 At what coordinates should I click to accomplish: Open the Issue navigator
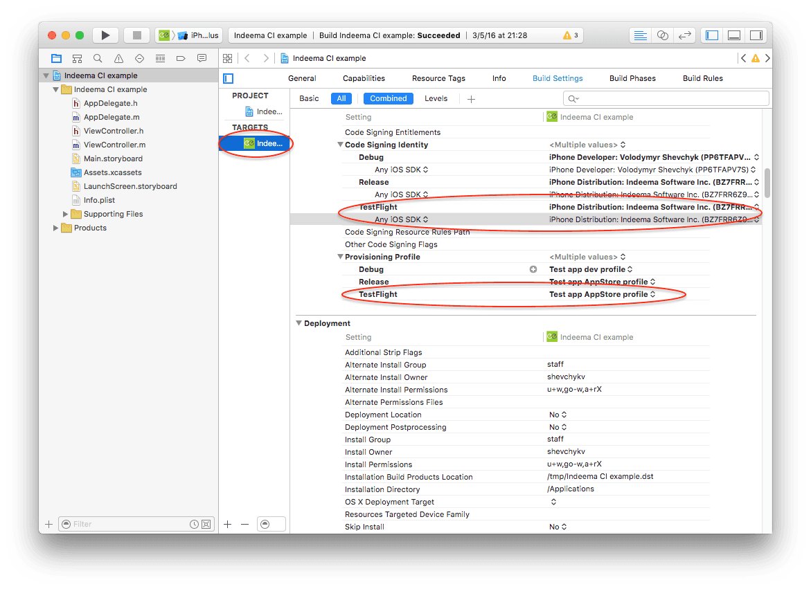[117, 58]
